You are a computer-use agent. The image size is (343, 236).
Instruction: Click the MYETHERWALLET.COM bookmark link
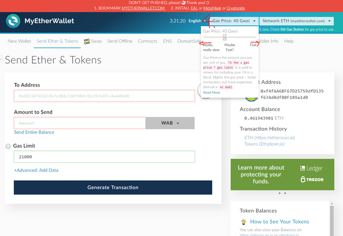pyautogui.click(x=143, y=8)
